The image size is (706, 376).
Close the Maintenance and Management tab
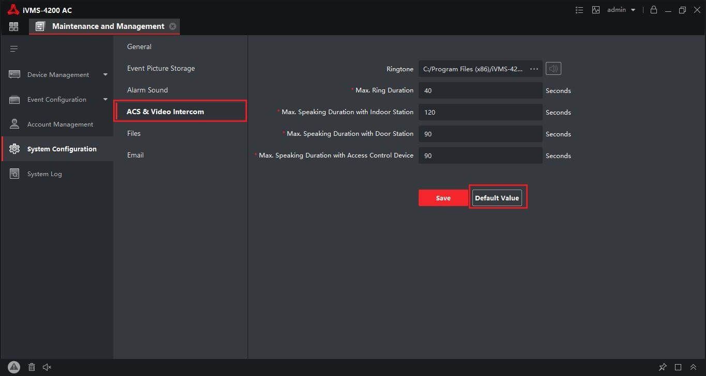pos(173,26)
